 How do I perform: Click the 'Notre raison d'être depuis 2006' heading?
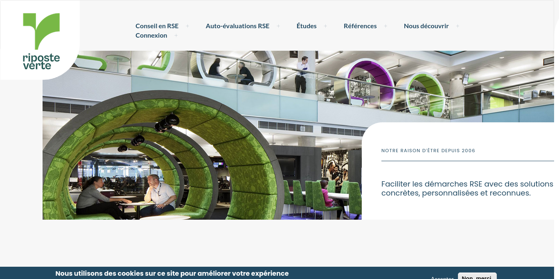428,151
